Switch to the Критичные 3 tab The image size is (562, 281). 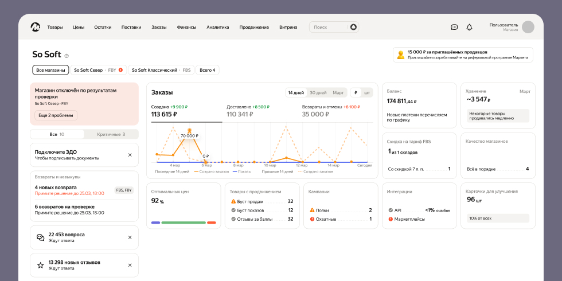(x=111, y=134)
